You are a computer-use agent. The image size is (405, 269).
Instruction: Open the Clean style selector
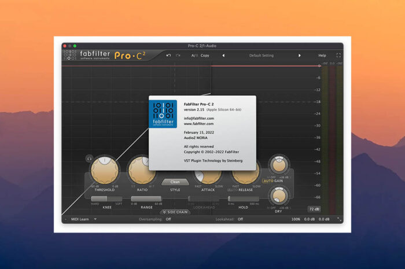coord(175,182)
